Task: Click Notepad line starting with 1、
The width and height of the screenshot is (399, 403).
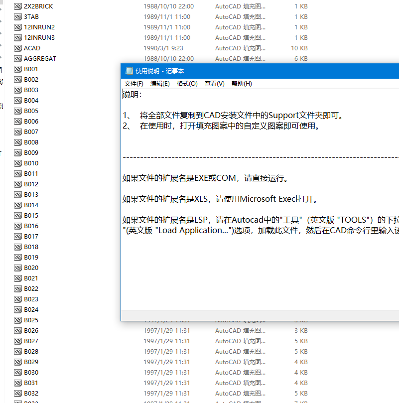Action: coord(234,116)
